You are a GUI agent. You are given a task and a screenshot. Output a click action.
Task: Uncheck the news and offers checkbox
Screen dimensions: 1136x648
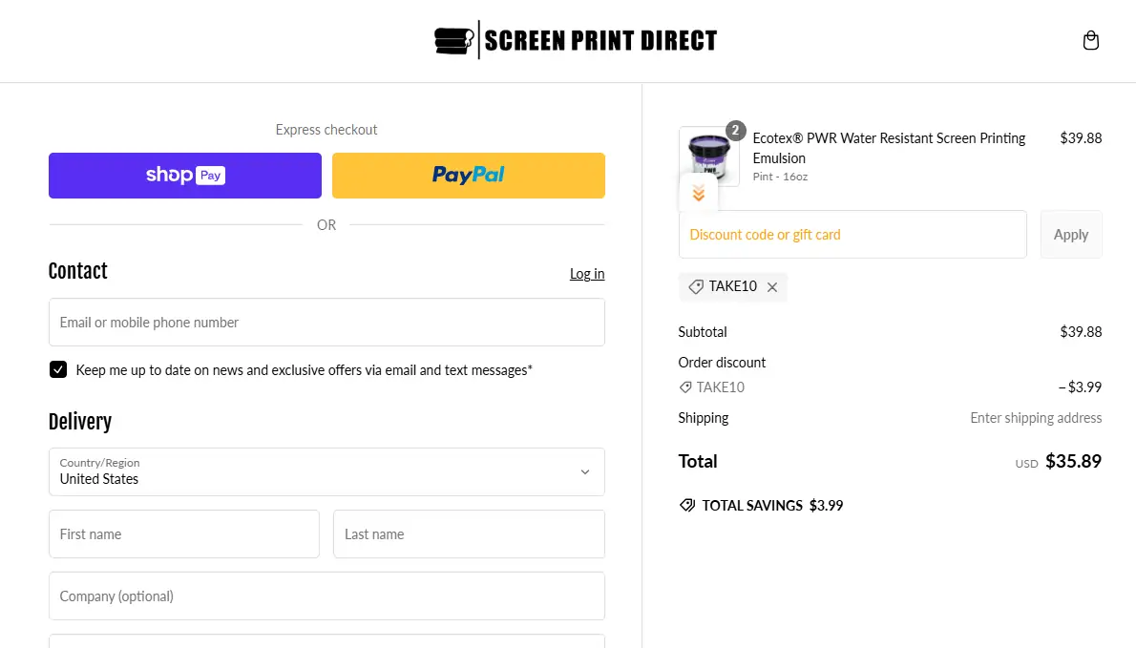(x=58, y=369)
